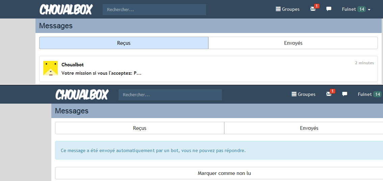Open the message 'Votre mission si vous l'acceptez'

[x=101, y=73]
